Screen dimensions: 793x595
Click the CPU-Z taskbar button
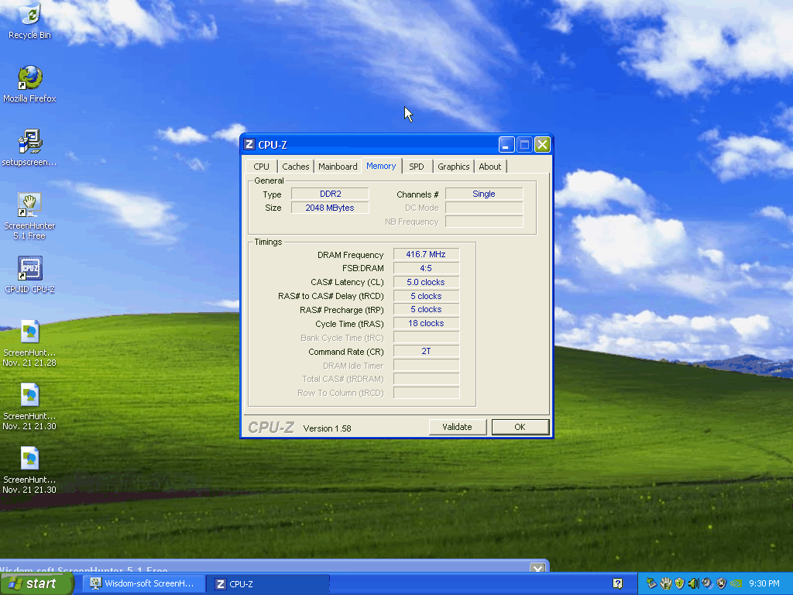click(269, 584)
